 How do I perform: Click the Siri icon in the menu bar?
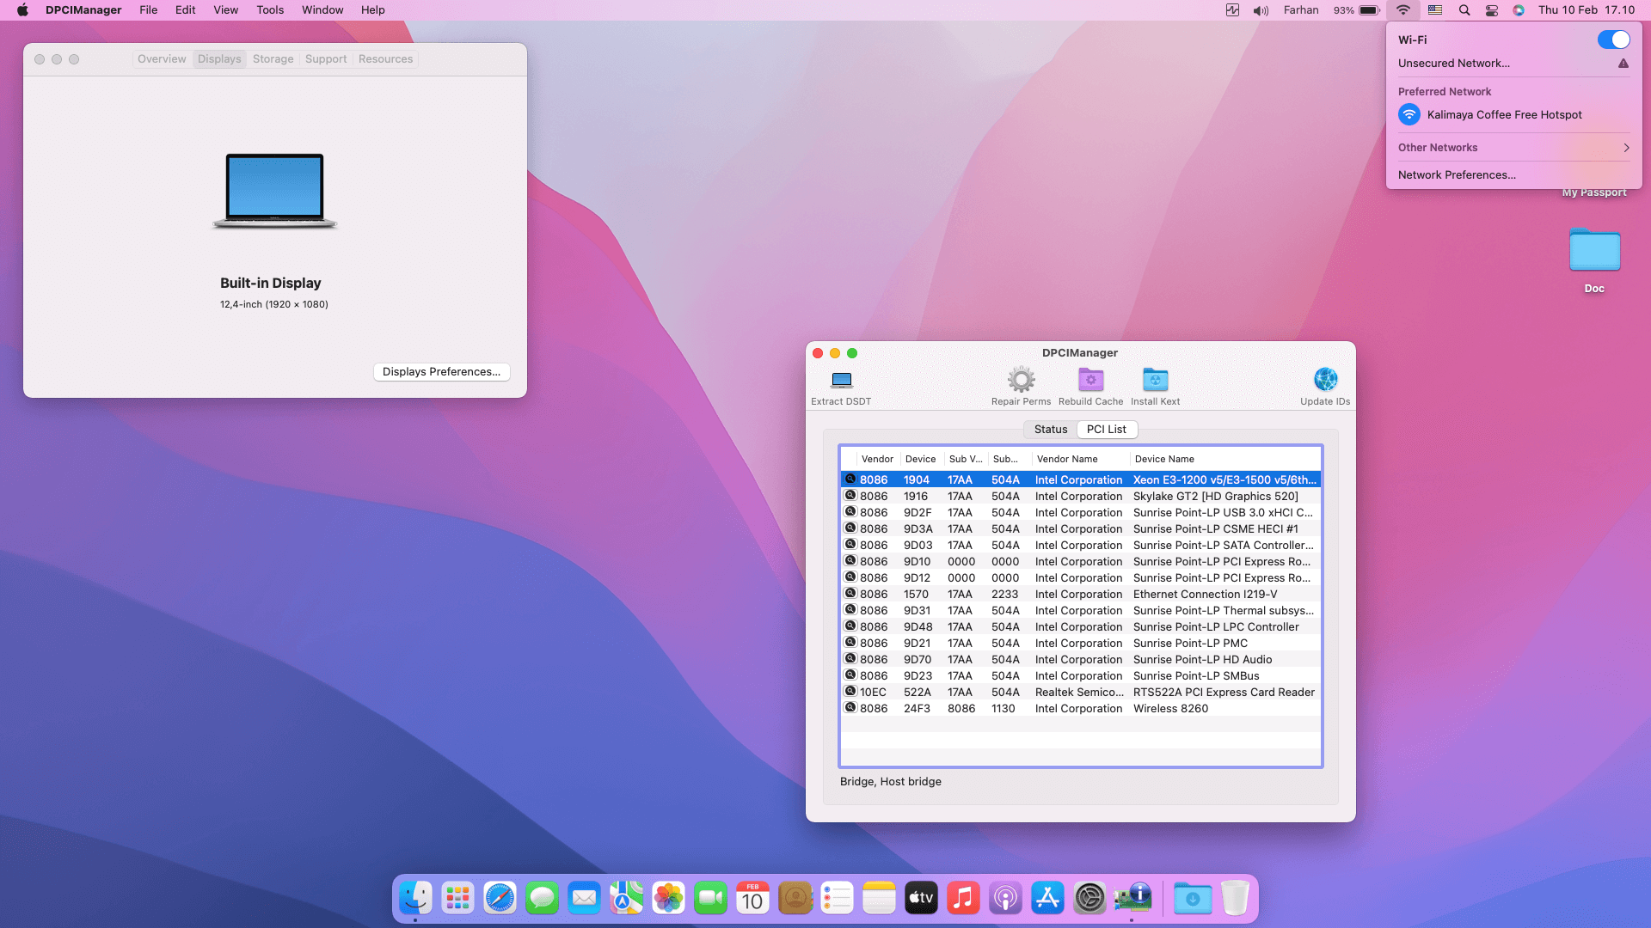[1519, 10]
